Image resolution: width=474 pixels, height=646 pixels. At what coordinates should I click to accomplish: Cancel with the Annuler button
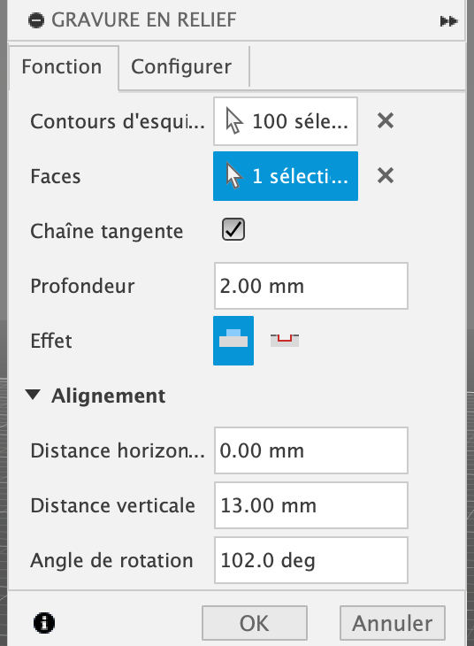(393, 623)
